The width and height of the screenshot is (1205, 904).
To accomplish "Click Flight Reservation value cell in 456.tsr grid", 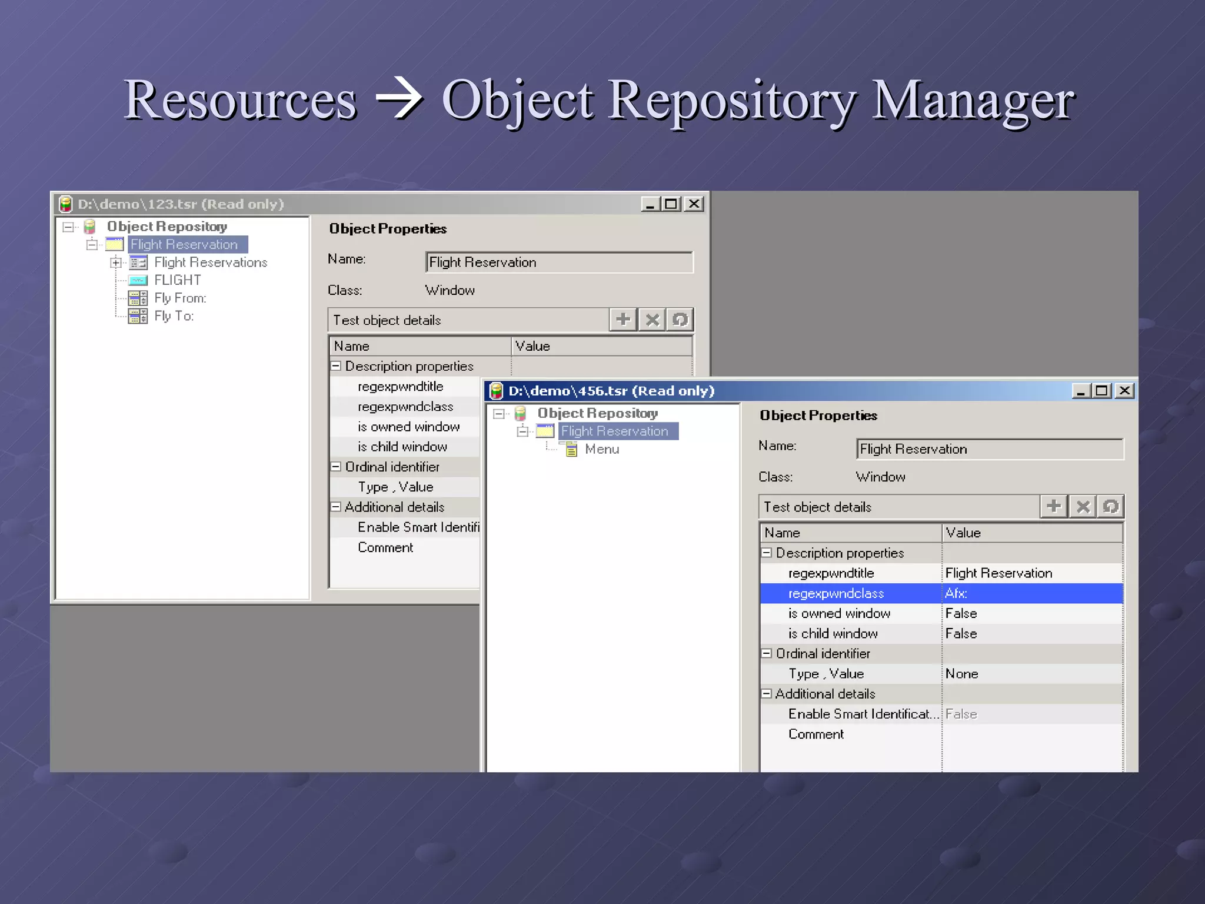I will click(x=1033, y=573).
